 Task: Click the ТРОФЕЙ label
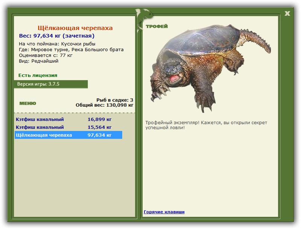[x=157, y=26]
